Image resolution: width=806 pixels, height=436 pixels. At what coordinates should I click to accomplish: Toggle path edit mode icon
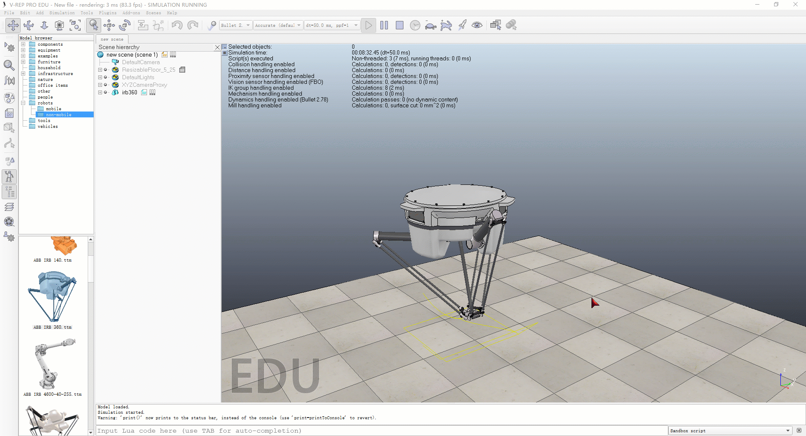(x=9, y=144)
